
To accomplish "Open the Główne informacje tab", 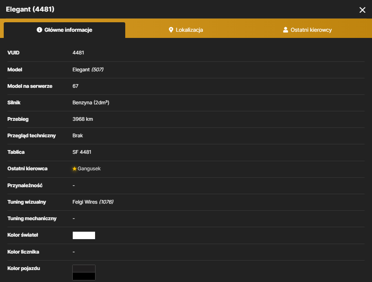I will point(64,30).
